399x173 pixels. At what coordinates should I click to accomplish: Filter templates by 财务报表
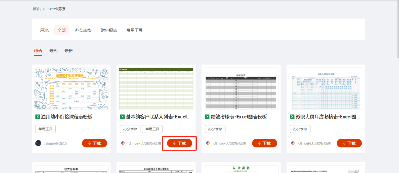109,30
